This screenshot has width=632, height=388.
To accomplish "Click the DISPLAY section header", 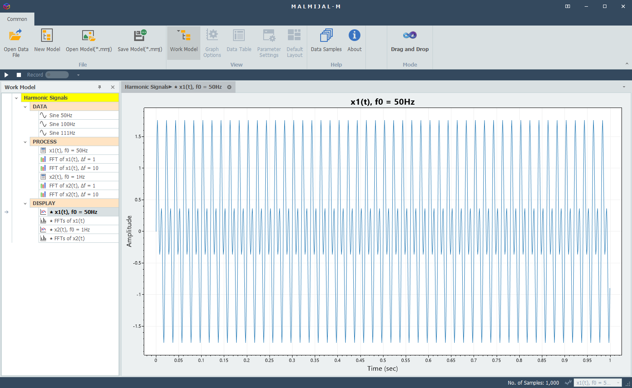I will [74, 203].
